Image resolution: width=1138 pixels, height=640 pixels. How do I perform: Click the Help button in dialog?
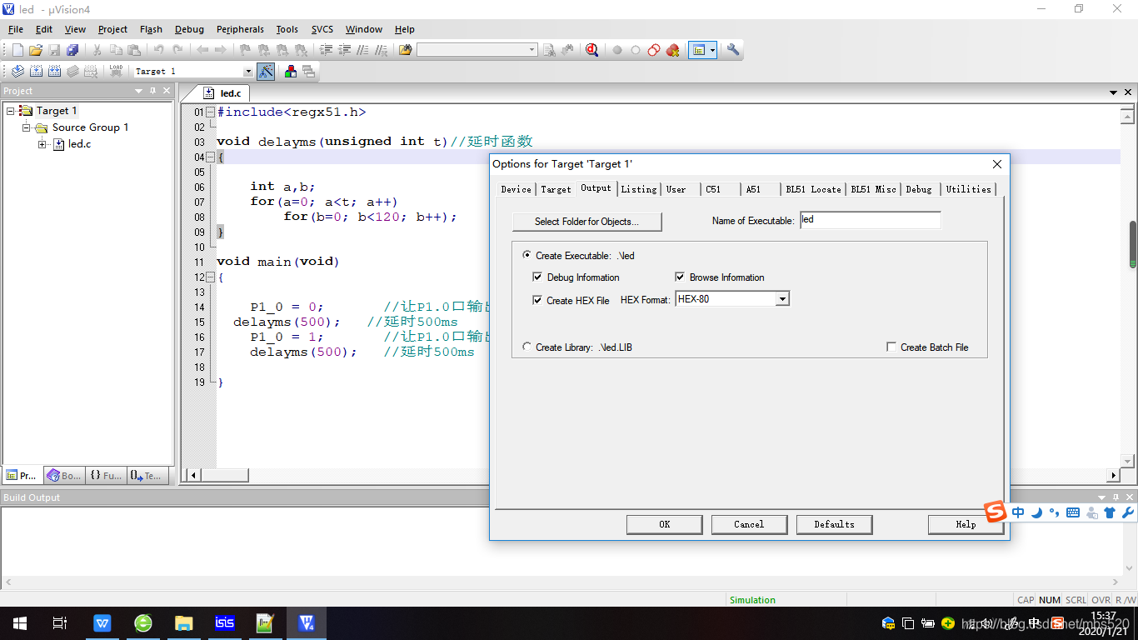pyautogui.click(x=966, y=524)
